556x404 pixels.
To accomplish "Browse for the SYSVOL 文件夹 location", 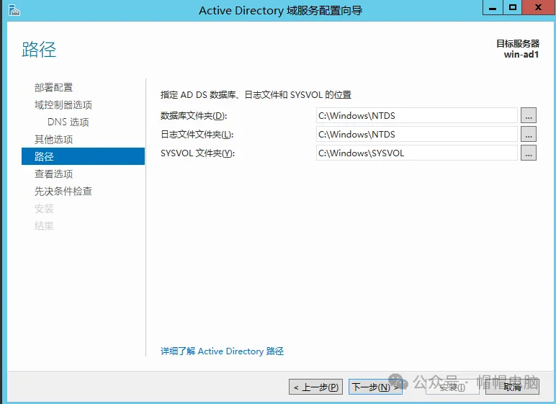I will pos(529,153).
